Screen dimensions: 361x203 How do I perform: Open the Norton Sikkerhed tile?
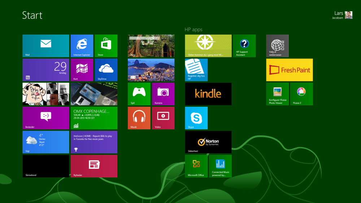click(208, 142)
